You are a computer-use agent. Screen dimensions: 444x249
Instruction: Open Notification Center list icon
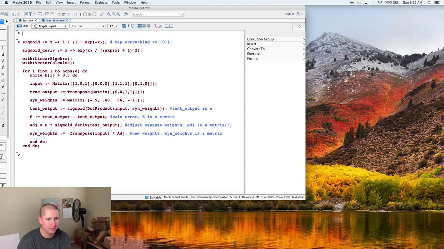point(437,2)
